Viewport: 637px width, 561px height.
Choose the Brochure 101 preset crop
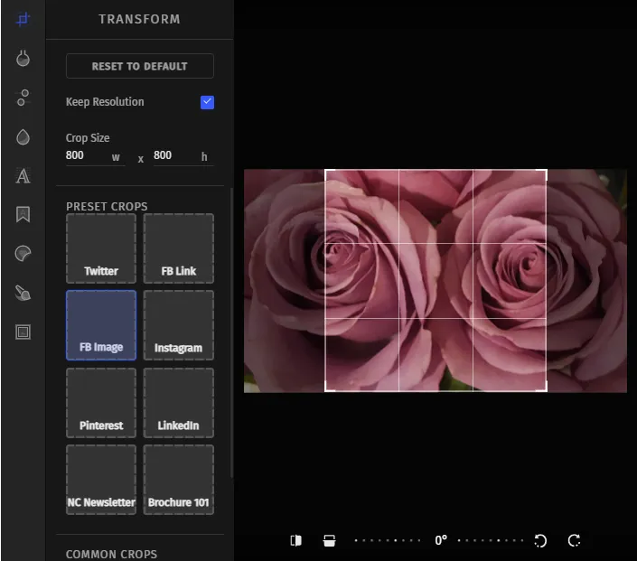[x=178, y=480]
